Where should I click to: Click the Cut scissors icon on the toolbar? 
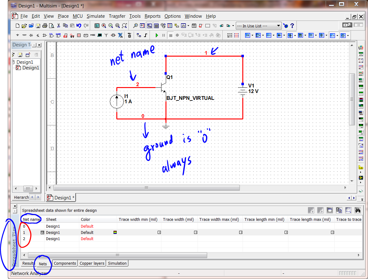coord(58,26)
